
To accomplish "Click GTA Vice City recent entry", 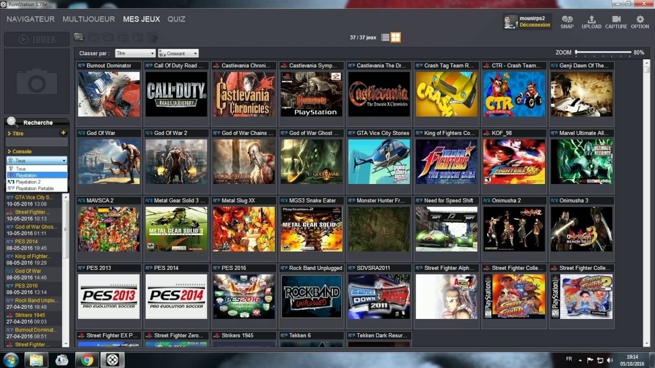I will pos(34,197).
